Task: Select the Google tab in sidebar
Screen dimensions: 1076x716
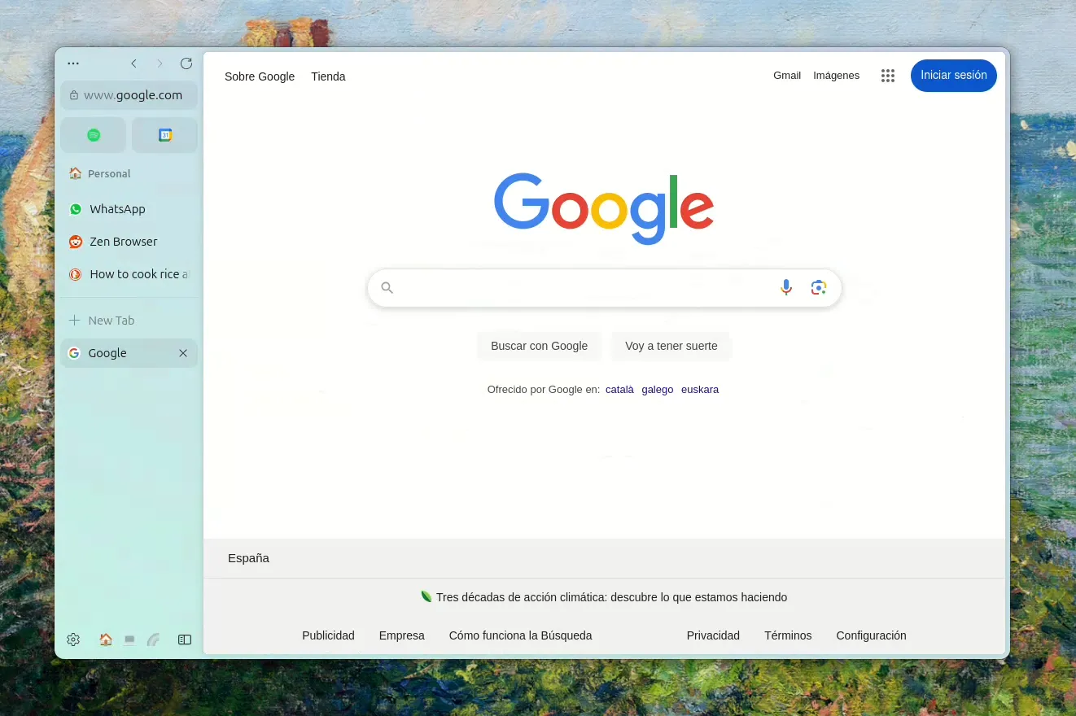Action: tap(129, 353)
